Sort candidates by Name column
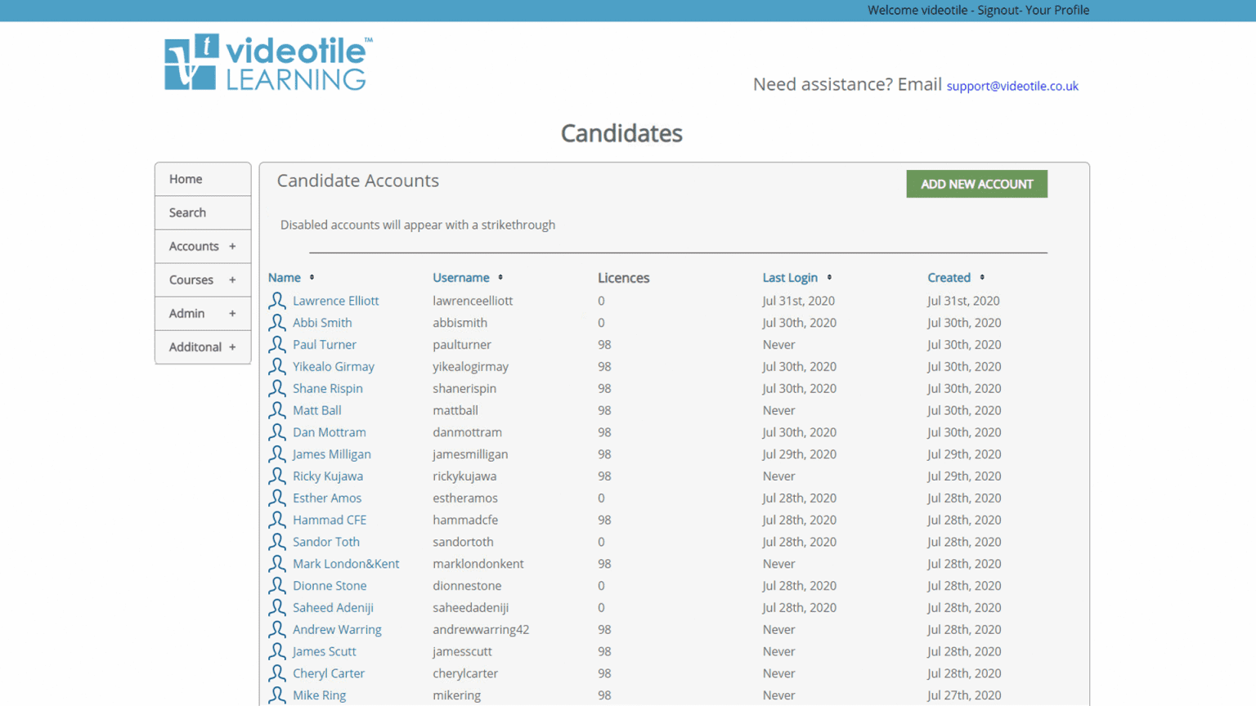 pyautogui.click(x=284, y=278)
